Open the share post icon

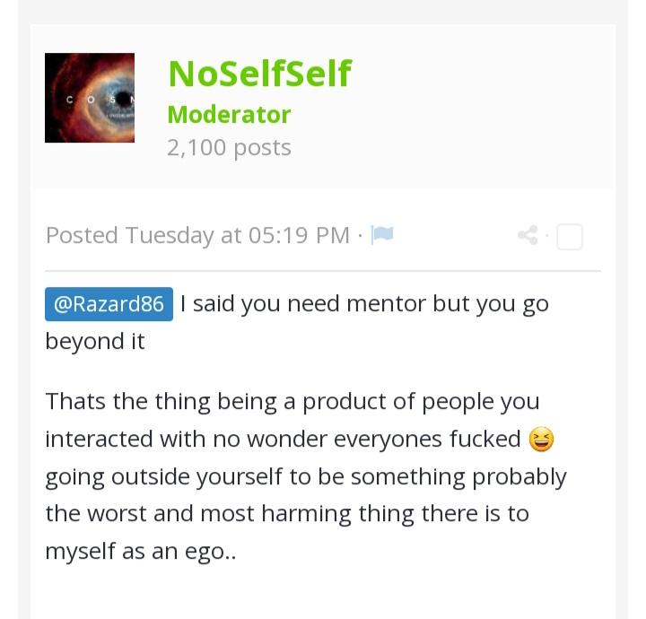click(528, 236)
